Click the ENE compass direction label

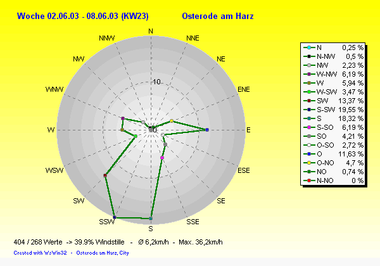[243, 90]
